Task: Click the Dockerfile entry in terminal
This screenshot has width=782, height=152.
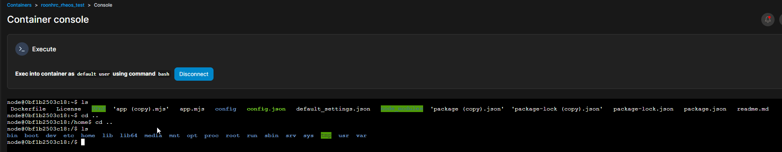Action: (x=28, y=109)
